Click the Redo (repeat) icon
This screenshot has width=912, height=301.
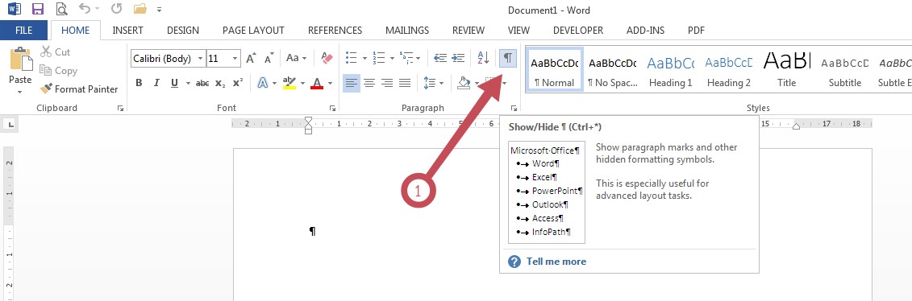(x=116, y=10)
